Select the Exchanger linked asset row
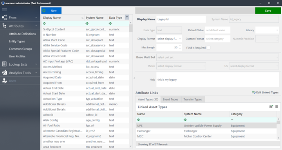The image size is (282, 150). [x=206, y=131]
